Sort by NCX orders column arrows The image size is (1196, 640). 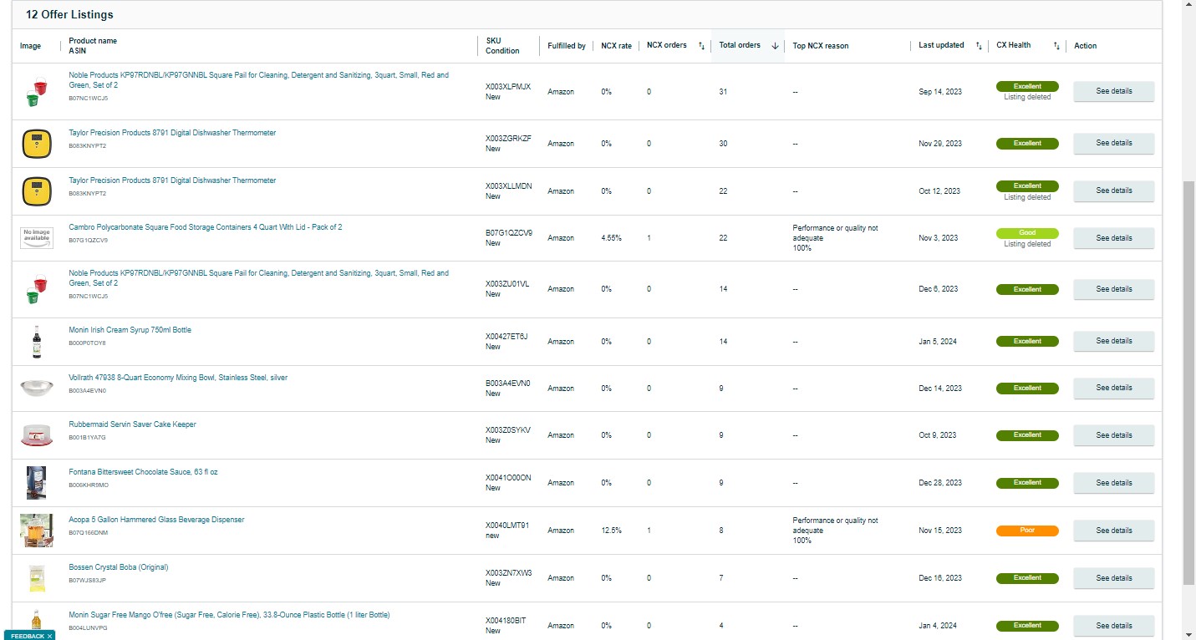[x=702, y=46]
